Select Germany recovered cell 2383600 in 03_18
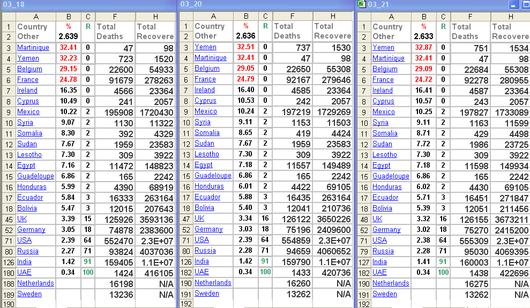The width and height of the screenshot is (530, 308). [x=155, y=230]
